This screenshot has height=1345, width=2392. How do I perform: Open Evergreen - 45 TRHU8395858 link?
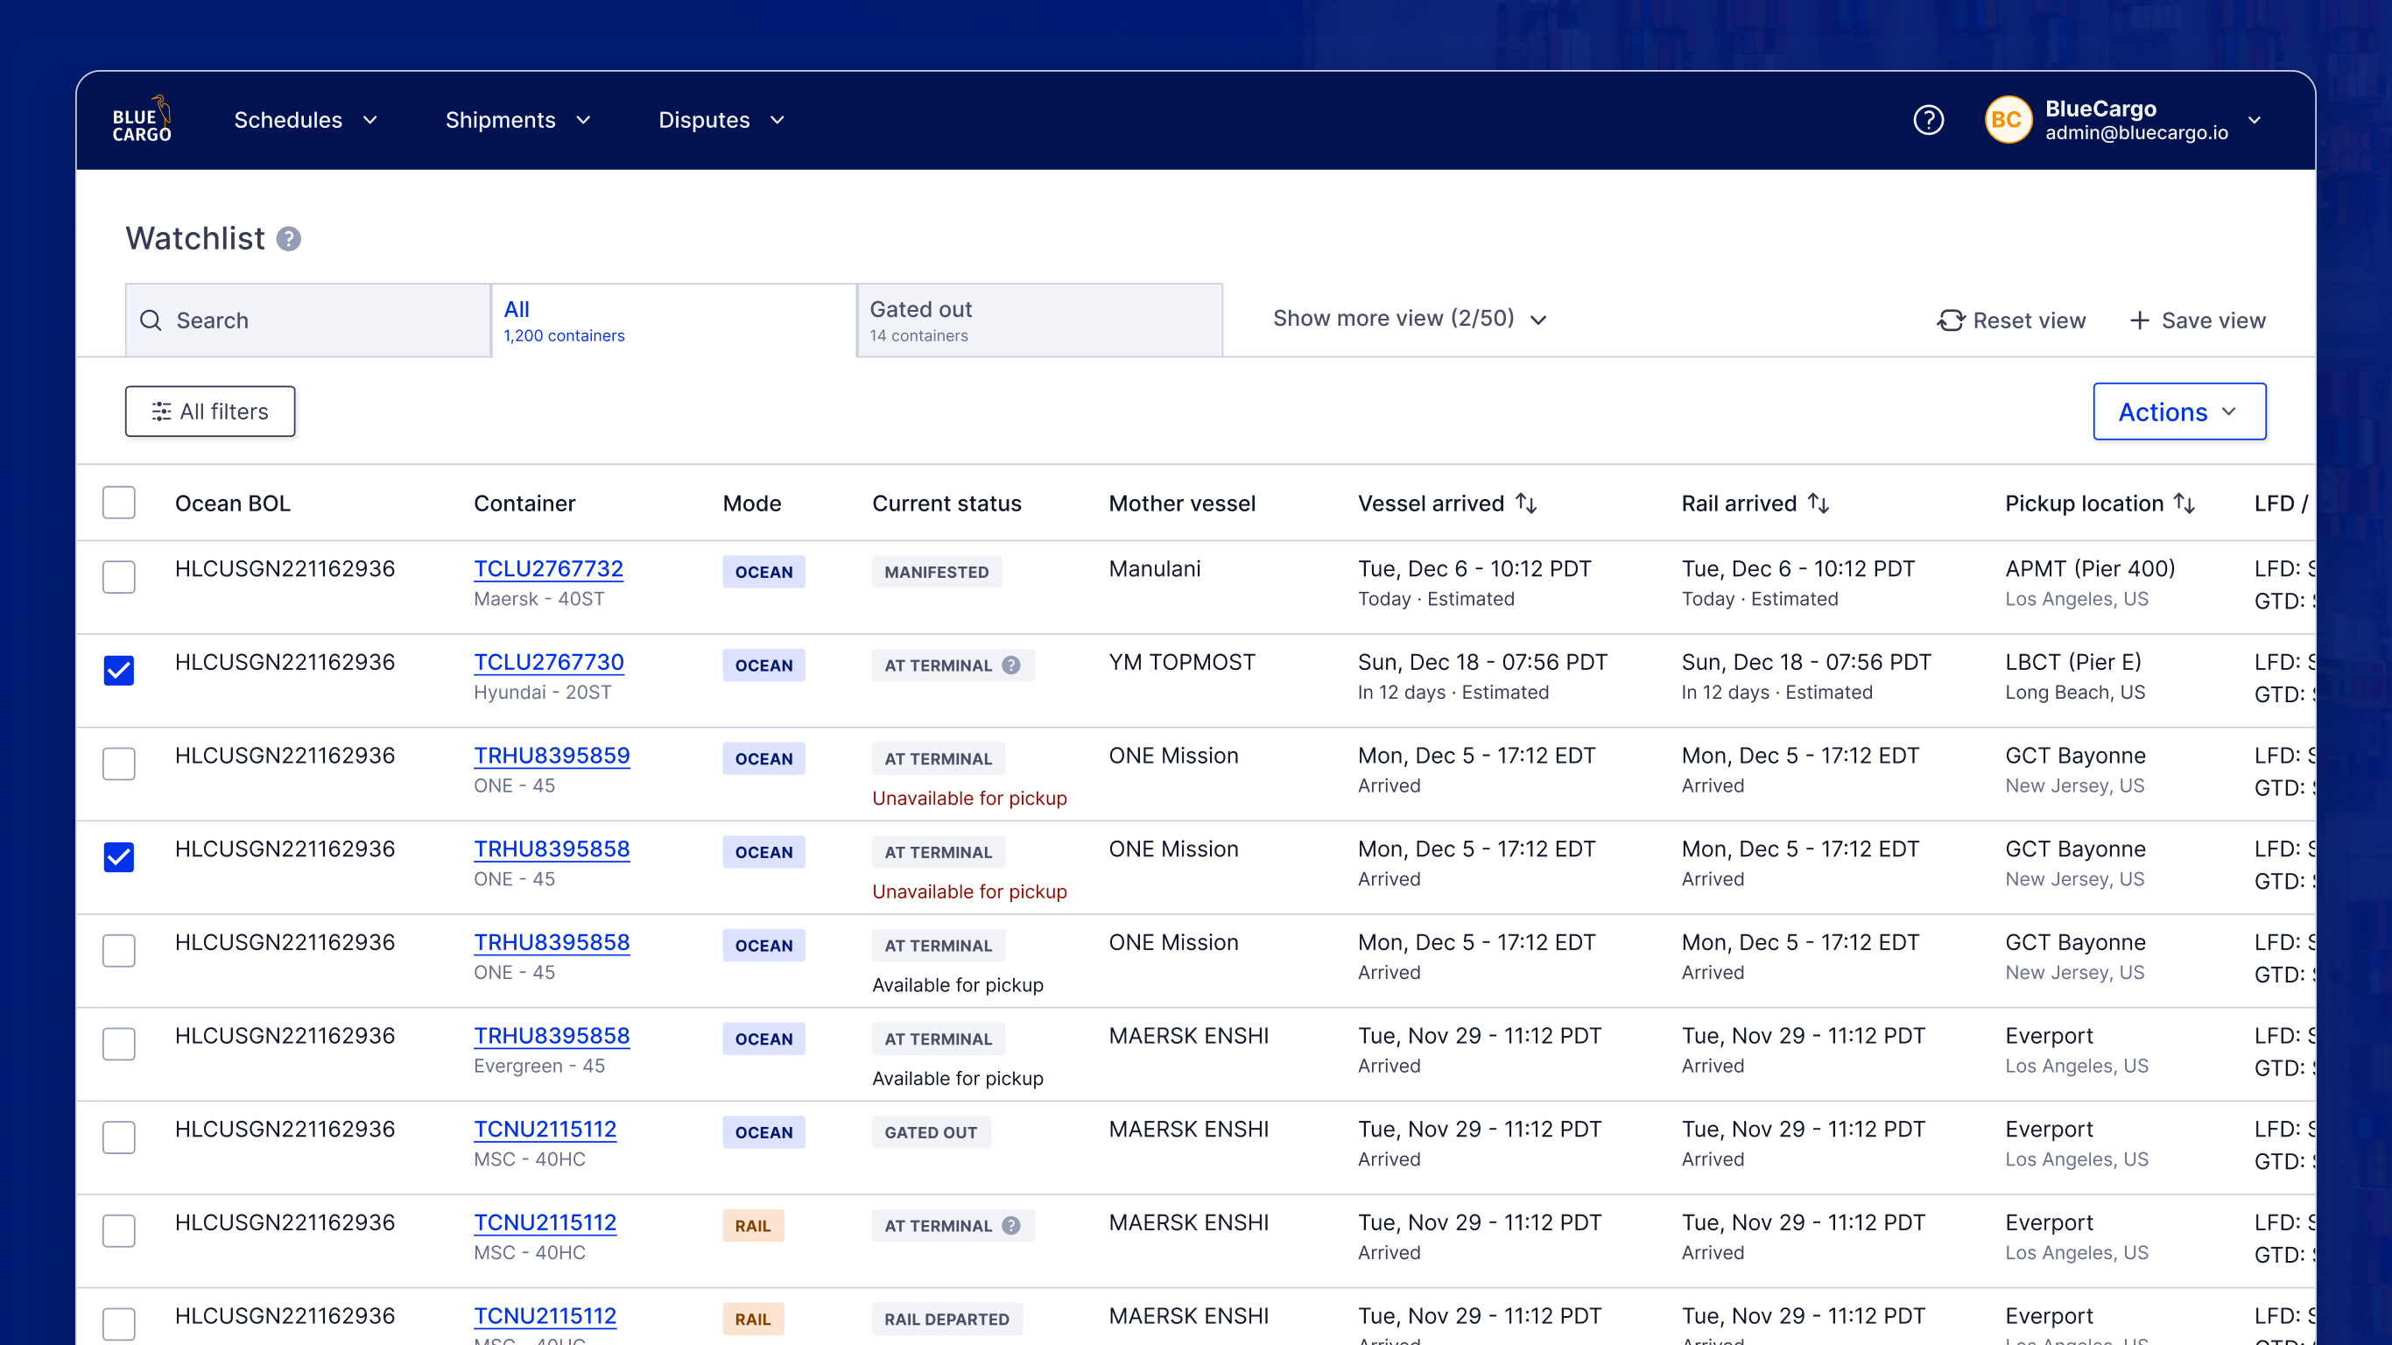coord(552,1036)
